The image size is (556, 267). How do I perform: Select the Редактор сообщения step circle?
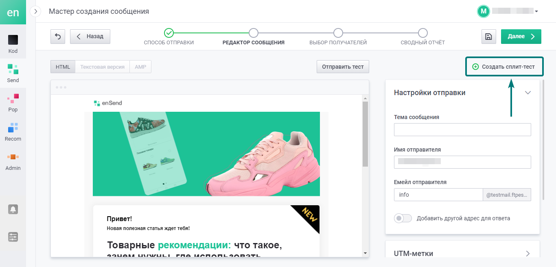(254, 33)
